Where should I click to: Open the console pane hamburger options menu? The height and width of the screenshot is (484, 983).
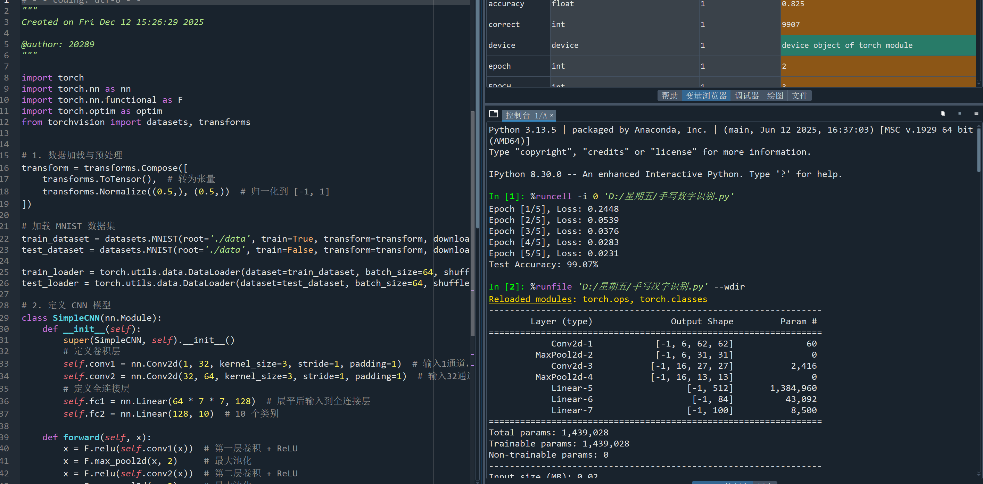[x=976, y=114]
